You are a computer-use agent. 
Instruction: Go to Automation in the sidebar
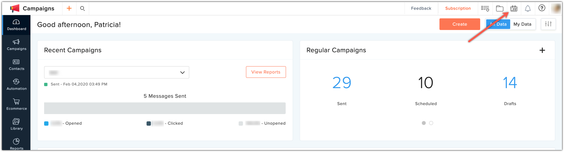(16, 84)
